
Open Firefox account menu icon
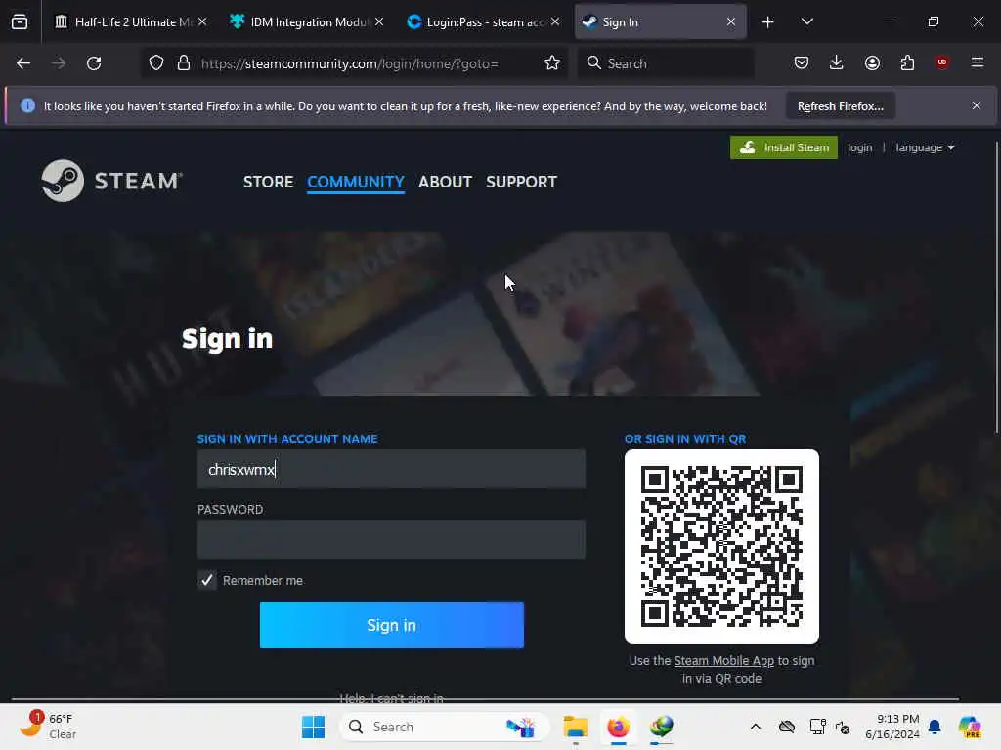tap(872, 62)
